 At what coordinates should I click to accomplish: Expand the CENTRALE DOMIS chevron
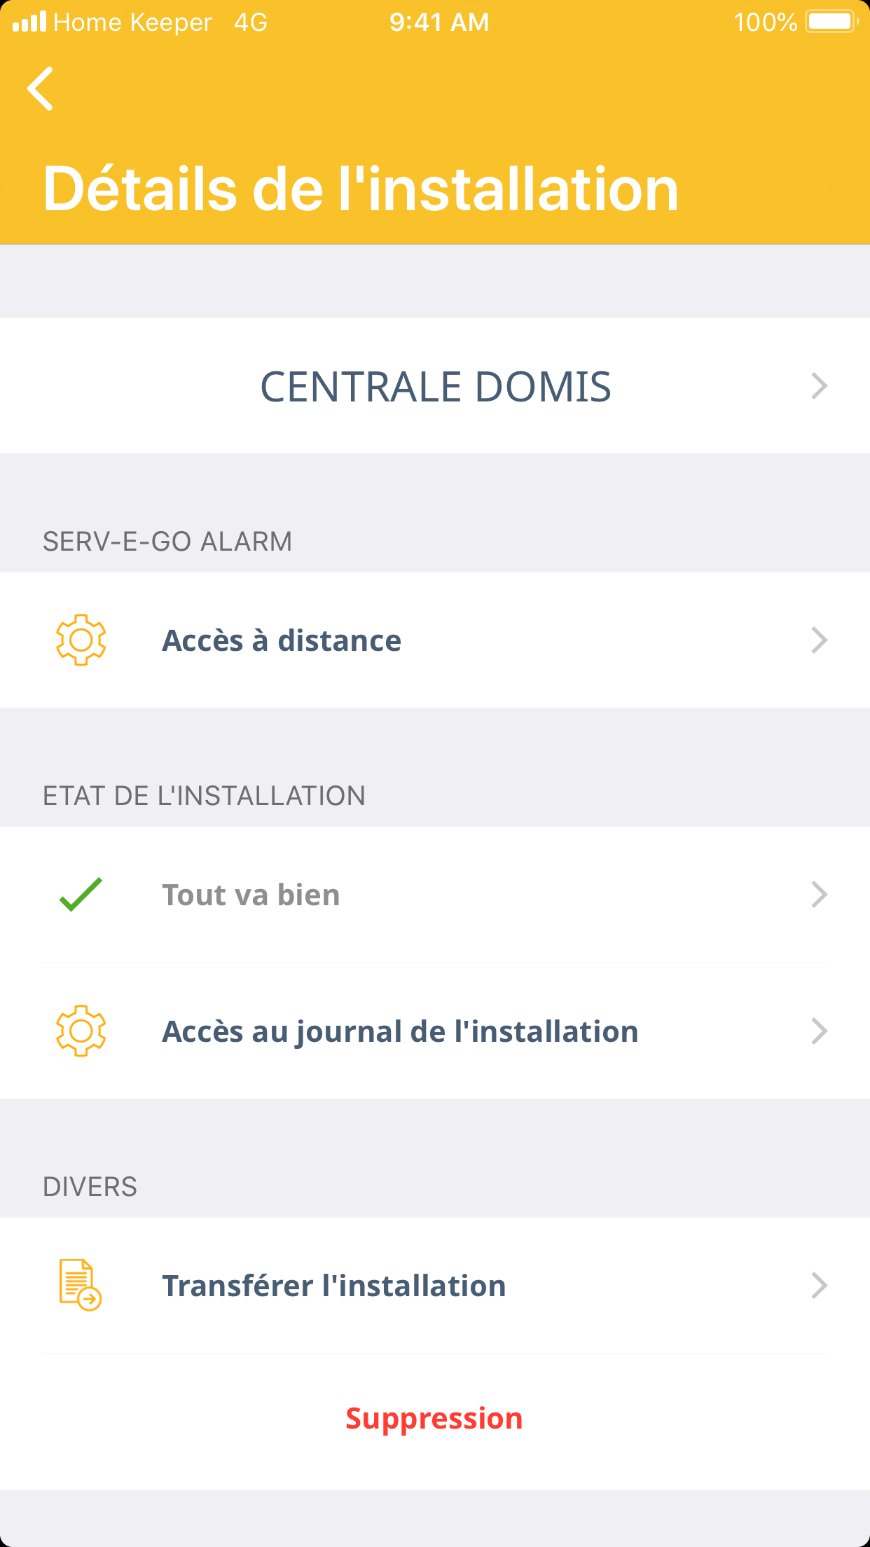[x=819, y=386]
